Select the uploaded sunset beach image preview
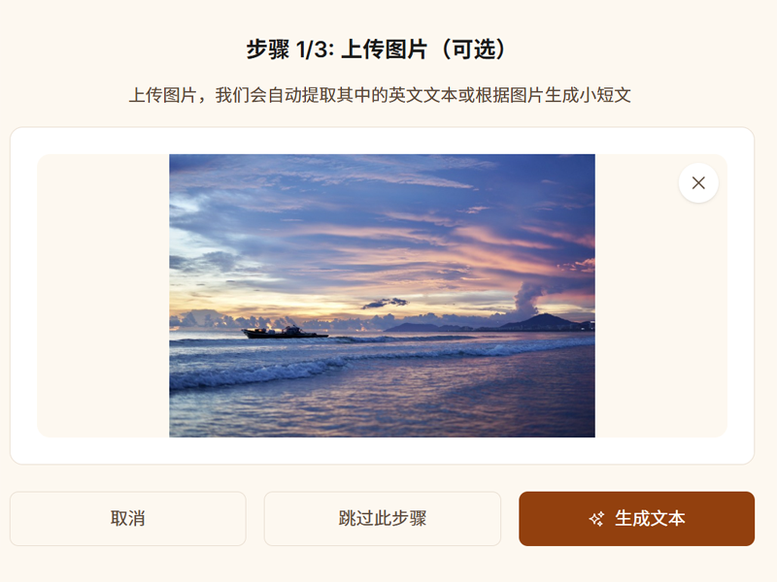777x582 pixels. click(x=382, y=296)
